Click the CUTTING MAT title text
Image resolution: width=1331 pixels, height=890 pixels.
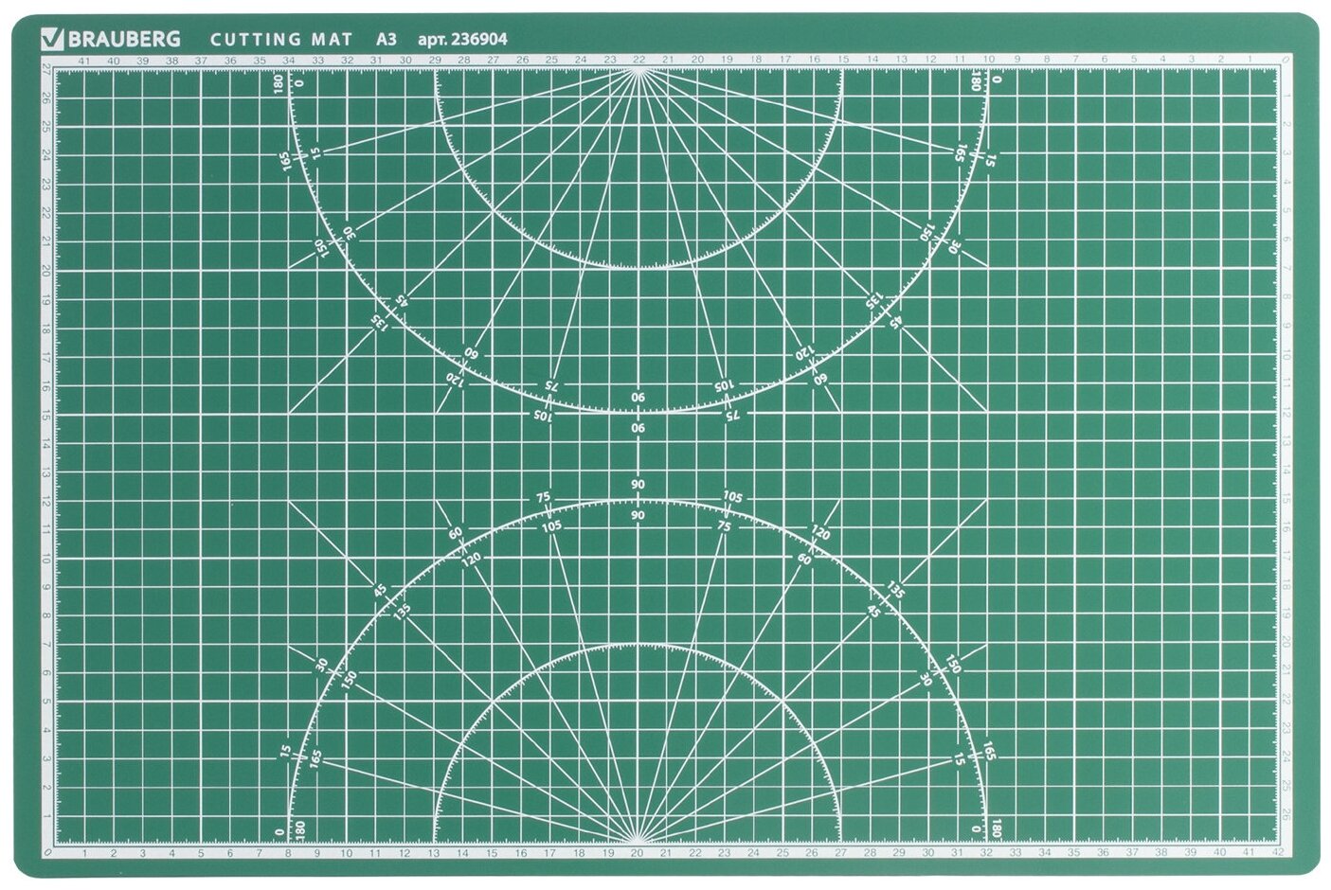pos(280,39)
